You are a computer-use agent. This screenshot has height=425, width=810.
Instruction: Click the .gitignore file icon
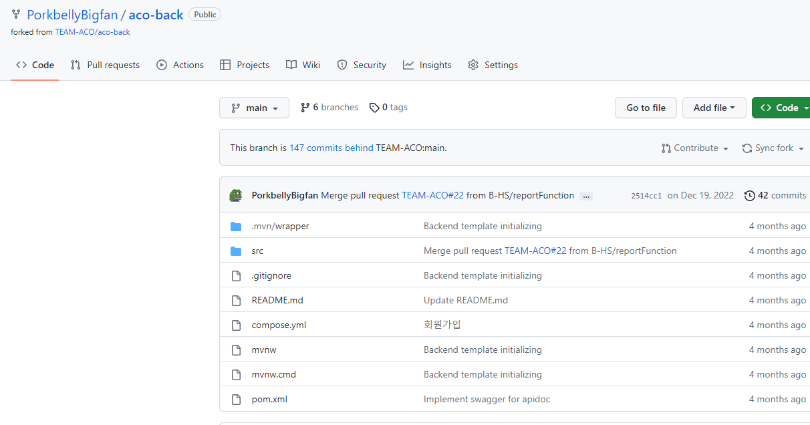pyautogui.click(x=236, y=276)
